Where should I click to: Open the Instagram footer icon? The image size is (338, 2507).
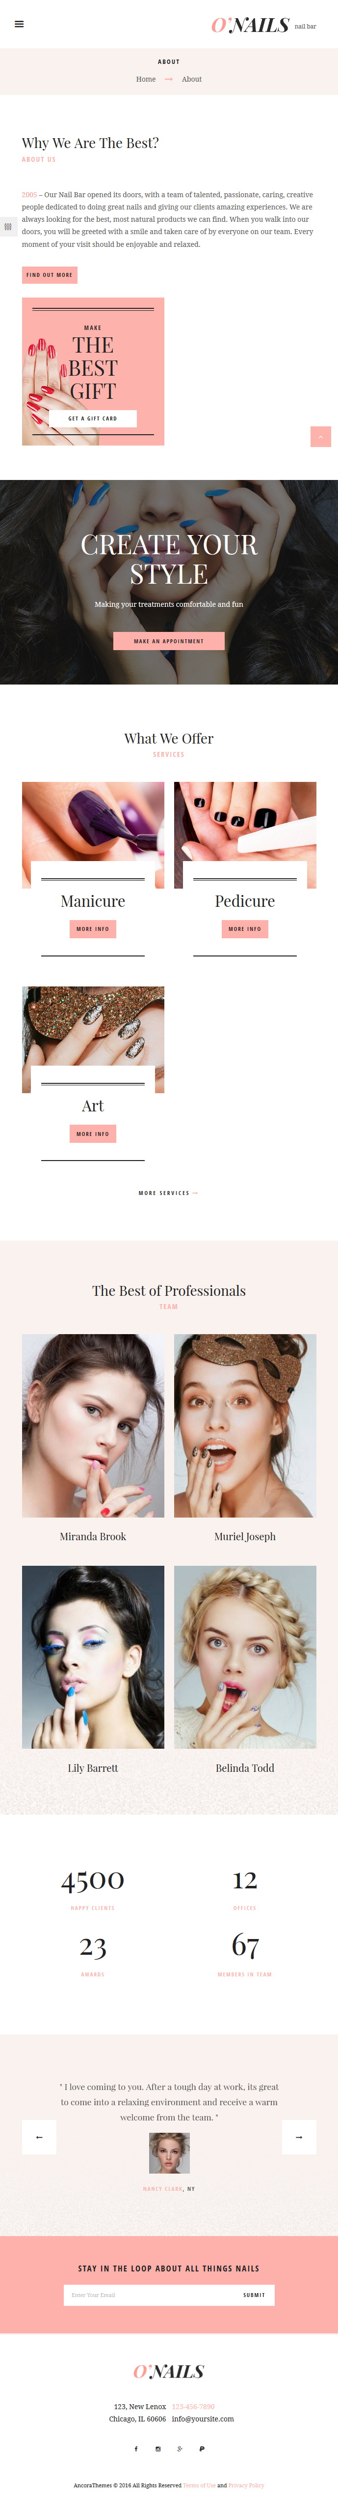tap(158, 2448)
